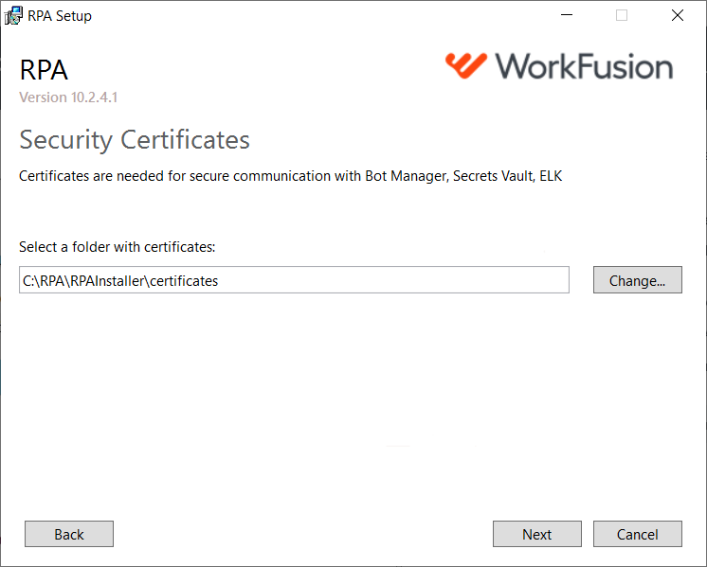Click the Version 10.2.4.1 label

(68, 97)
